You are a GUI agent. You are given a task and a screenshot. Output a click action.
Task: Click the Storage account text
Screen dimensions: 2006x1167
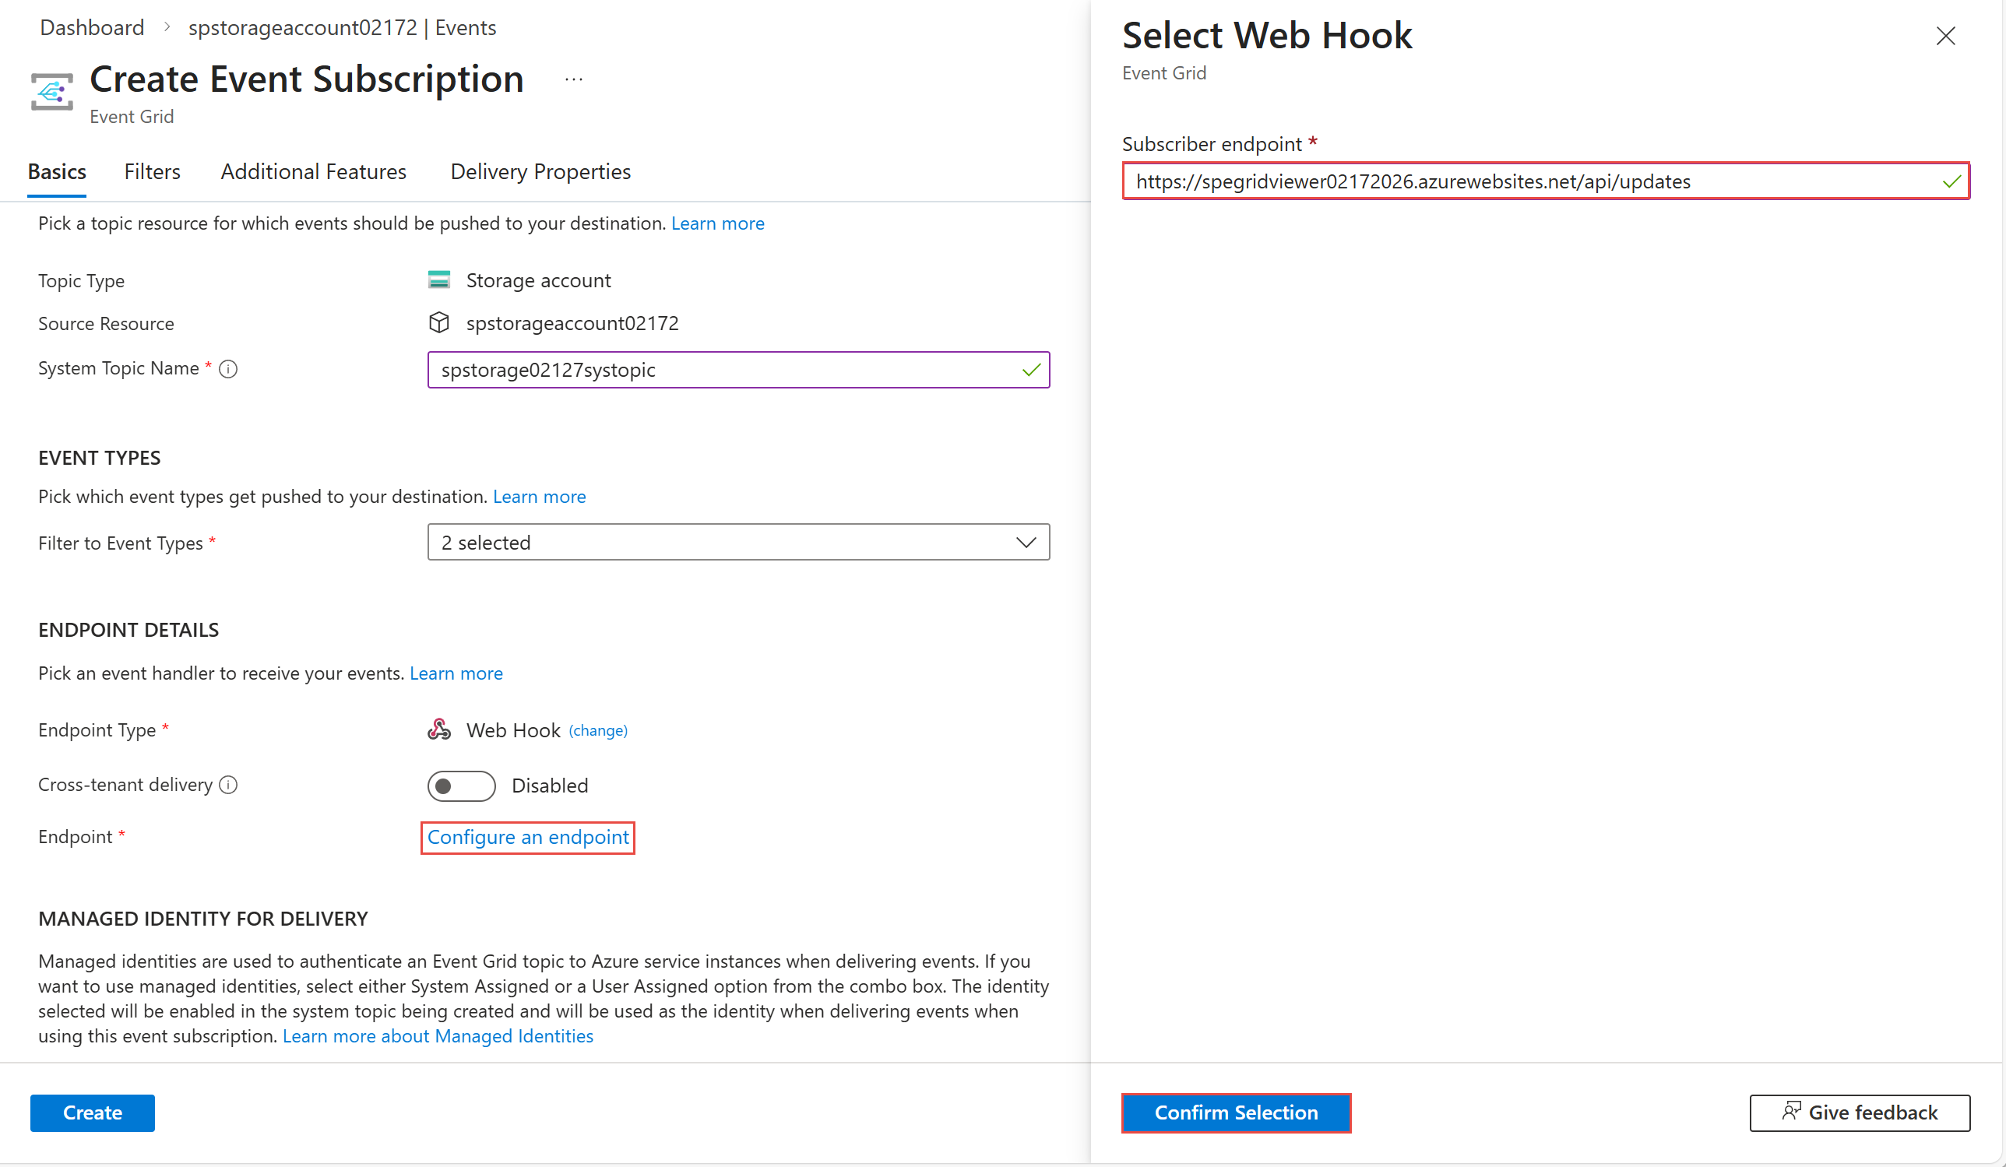(539, 280)
